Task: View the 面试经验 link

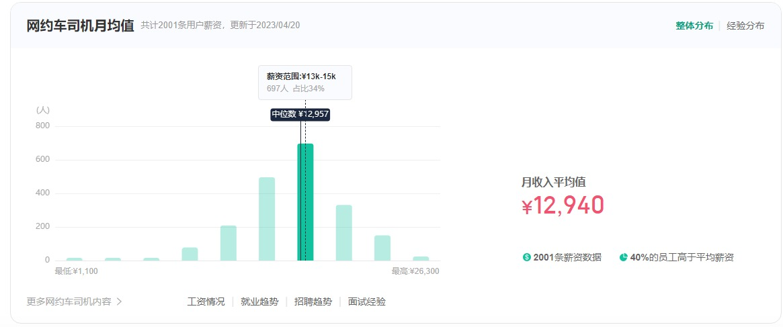Action: [x=367, y=301]
